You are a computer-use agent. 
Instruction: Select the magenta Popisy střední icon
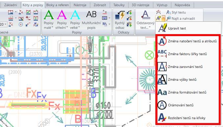click(62, 15)
